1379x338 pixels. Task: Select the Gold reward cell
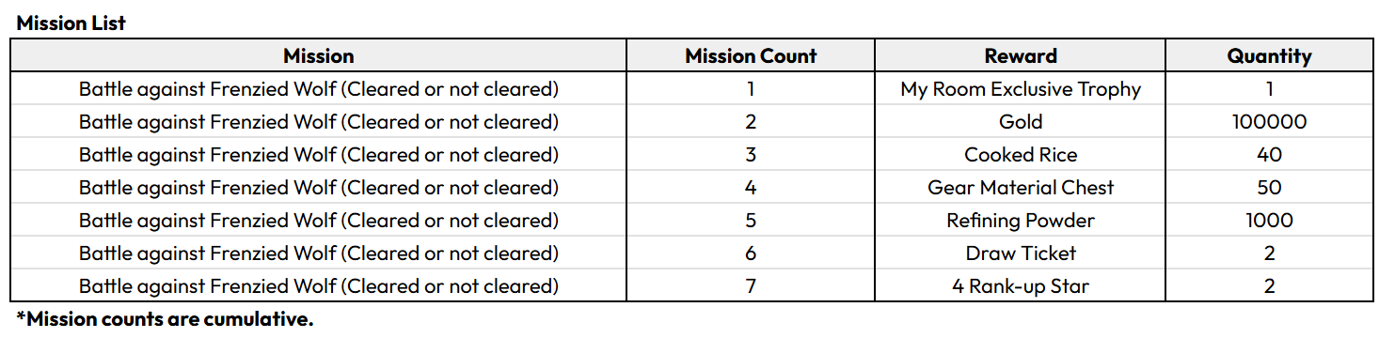pos(1021,122)
